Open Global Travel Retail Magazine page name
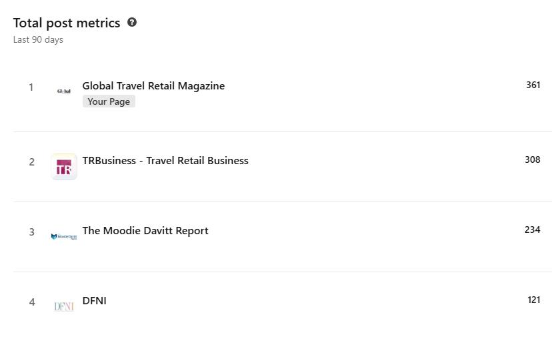552x345 pixels. (x=153, y=85)
